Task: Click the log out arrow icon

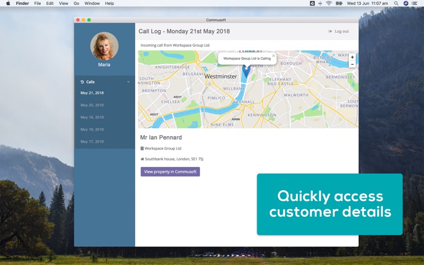Action: [x=330, y=31]
